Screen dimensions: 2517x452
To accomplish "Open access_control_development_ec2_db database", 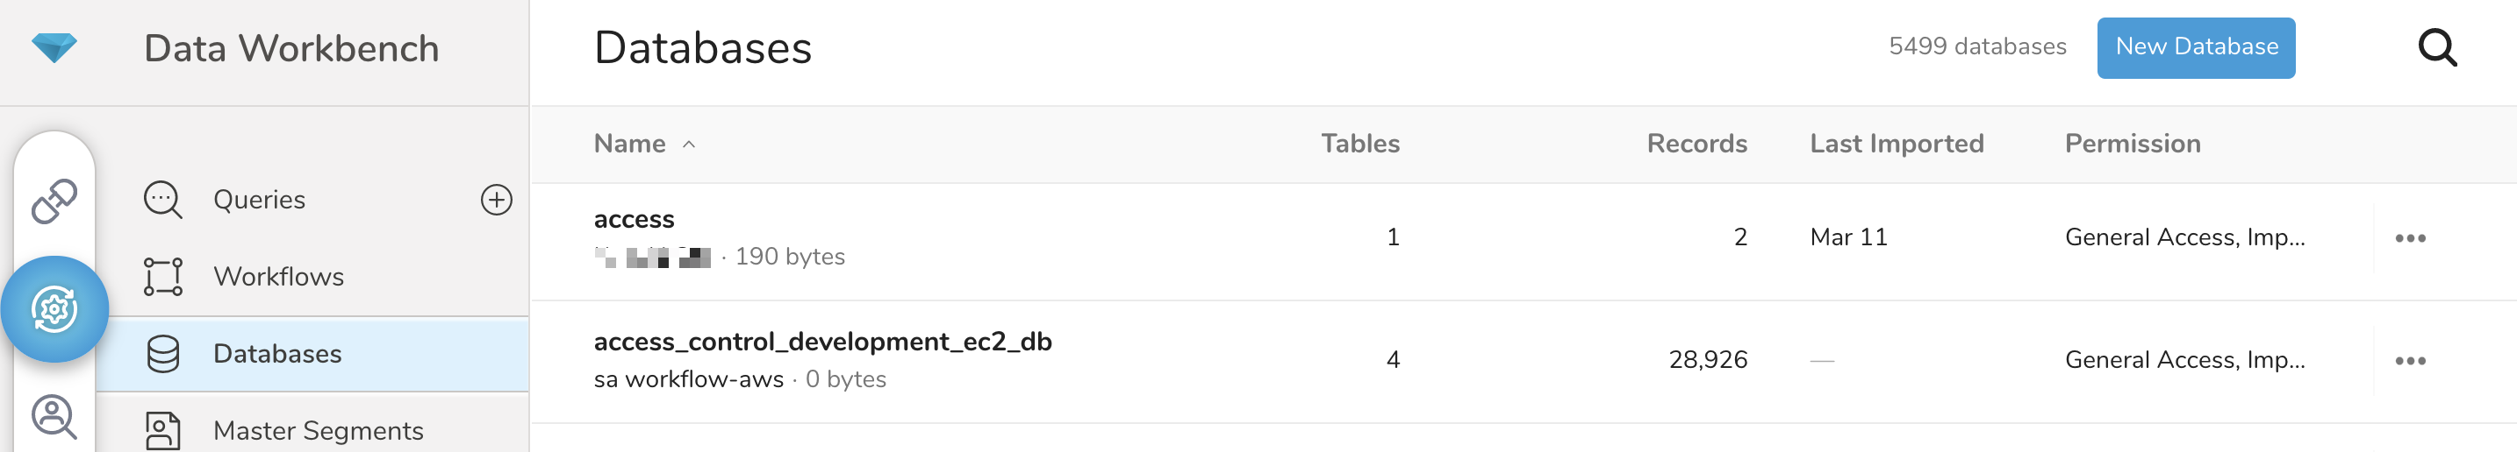I will point(821,342).
